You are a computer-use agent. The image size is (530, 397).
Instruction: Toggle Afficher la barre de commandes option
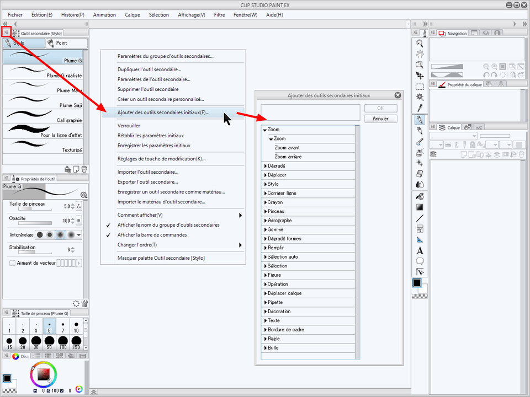152,235
